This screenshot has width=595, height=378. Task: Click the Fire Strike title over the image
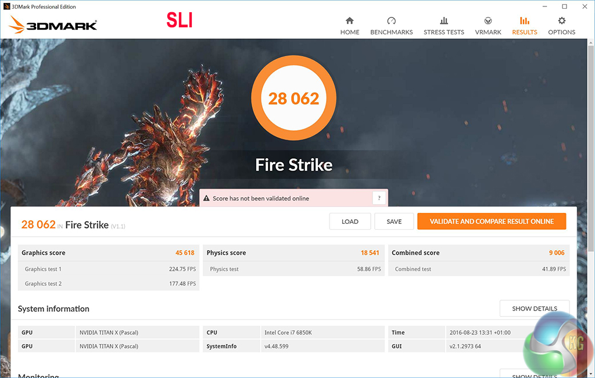pos(293,165)
